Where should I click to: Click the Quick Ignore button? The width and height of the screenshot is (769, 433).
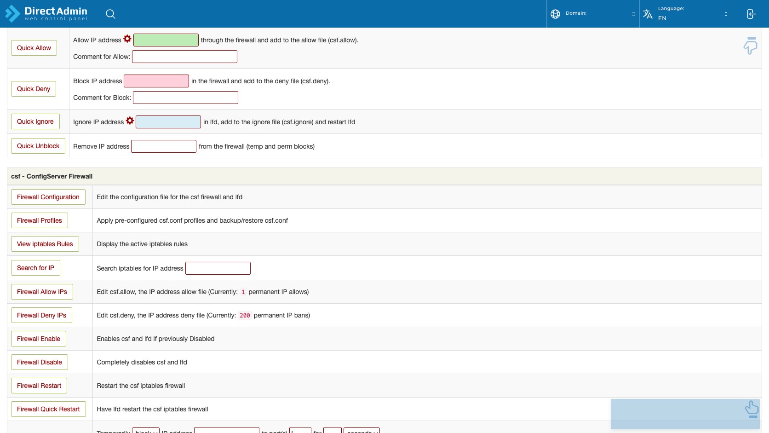click(35, 121)
